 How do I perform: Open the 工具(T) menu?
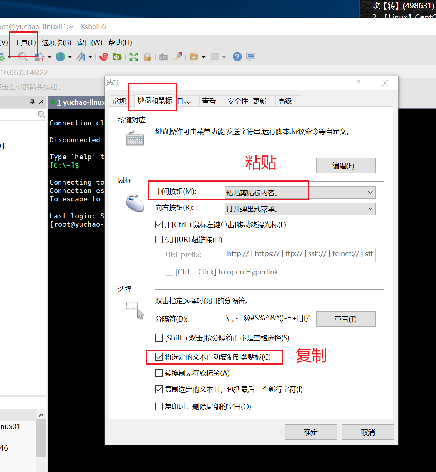click(25, 43)
